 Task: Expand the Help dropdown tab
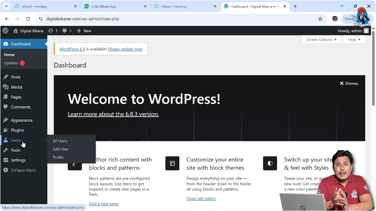pos(354,40)
